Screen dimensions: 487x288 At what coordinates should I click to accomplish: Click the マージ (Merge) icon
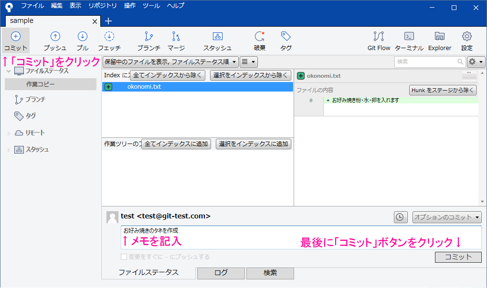176,40
